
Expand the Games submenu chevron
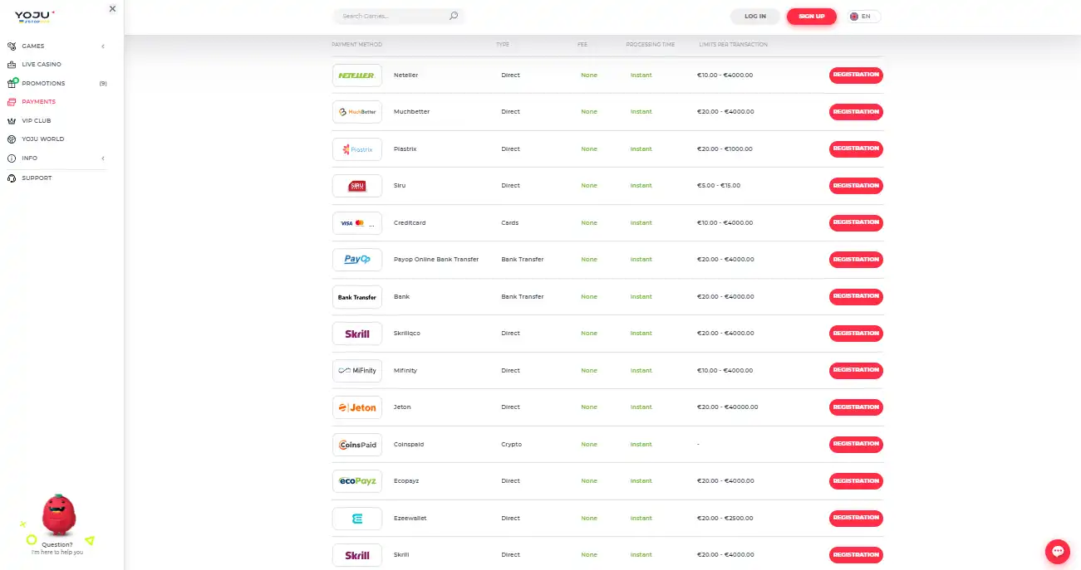click(x=103, y=46)
